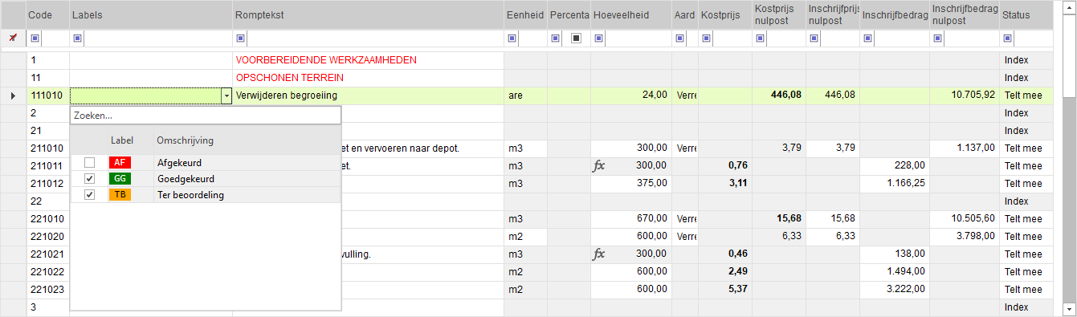Open filter operator icon for Aard column
The width and height of the screenshot is (1077, 317).
pos(680,39)
